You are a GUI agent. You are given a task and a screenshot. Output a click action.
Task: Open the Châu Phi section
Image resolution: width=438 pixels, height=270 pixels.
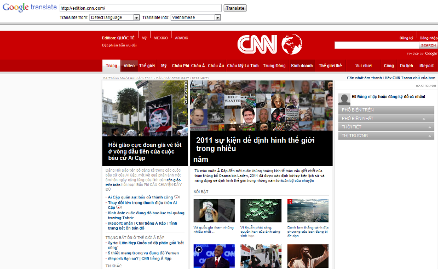tap(181, 66)
